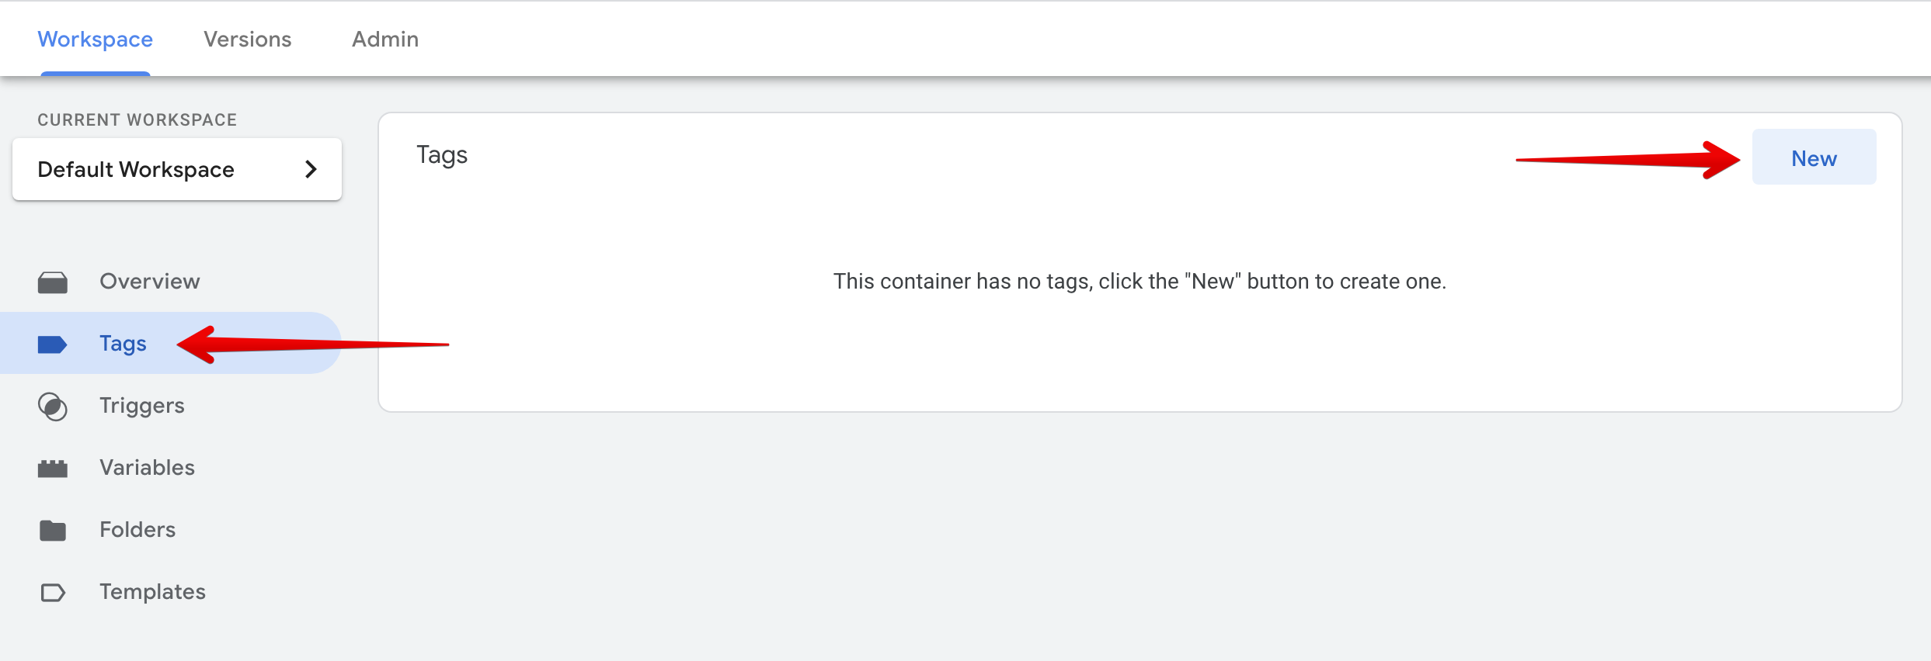The width and height of the screenshot is (1931, 661).
Task: Expand the Default Workspace chevron
Action: [312, 169]
